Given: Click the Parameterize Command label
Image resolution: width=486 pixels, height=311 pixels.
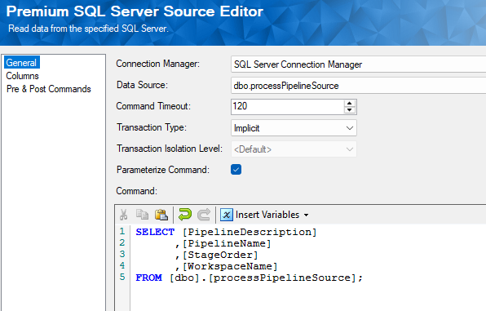Looking at the screenshot, I should [x=163, y=170].
